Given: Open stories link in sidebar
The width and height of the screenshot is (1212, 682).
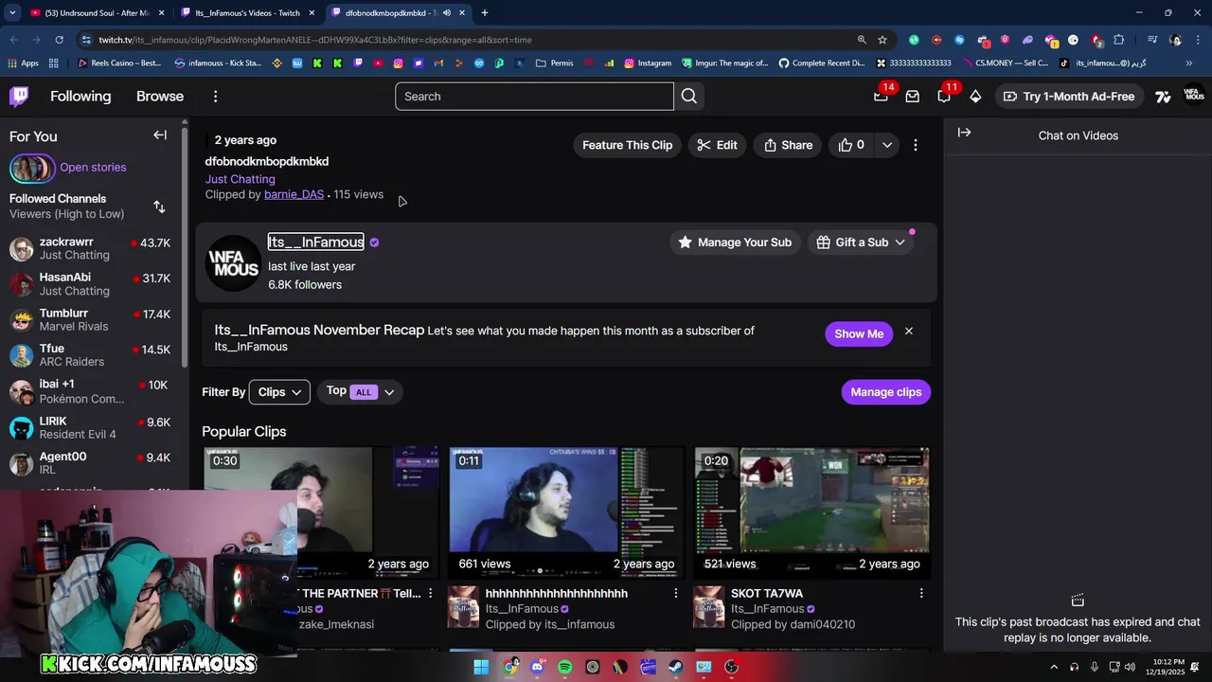Looking at the screenshot, I should tap(93, 168).
